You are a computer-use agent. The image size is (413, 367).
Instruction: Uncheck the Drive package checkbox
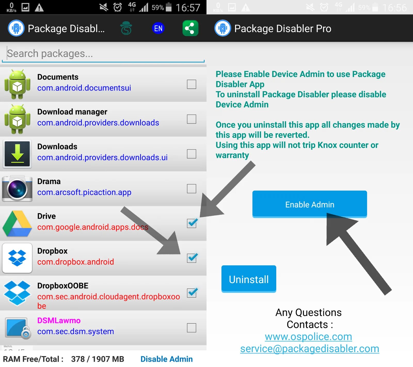tap(192, 223)
